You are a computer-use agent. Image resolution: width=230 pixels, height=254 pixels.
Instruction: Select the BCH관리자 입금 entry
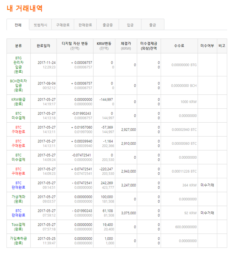[x=19, y=85]
